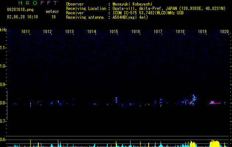Viewport: 232px width, 147px height.
Task: Click time axis label 1020
Action: tap(225, 31)
